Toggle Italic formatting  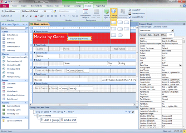click(27, 16)
